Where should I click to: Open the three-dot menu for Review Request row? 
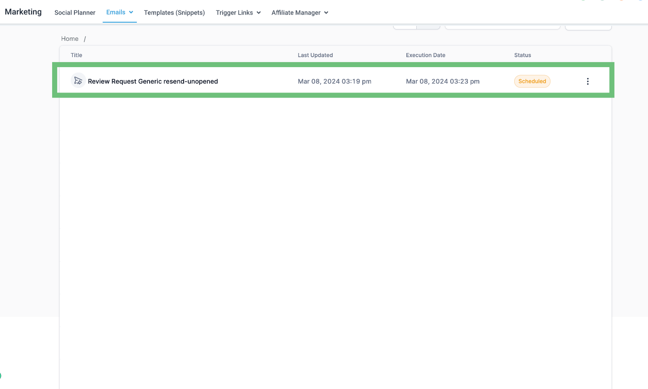click(588, 82)
